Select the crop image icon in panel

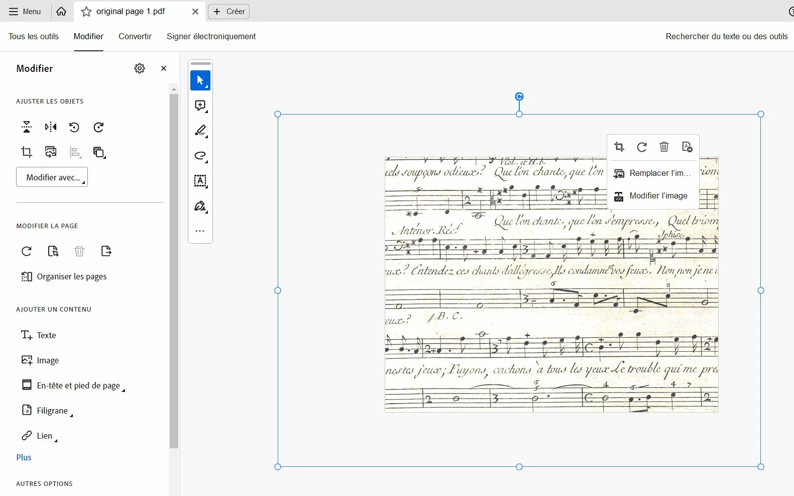pos(27,152)
